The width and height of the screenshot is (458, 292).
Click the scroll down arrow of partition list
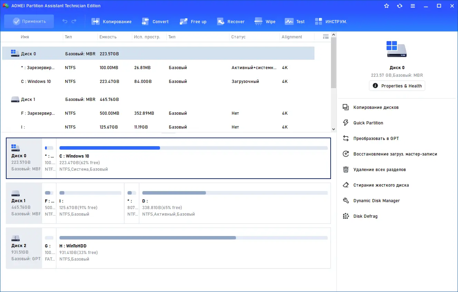pos(333,129)
